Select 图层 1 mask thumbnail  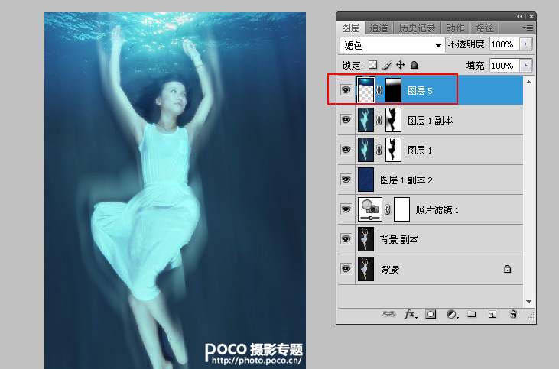(x=393, y=151)
